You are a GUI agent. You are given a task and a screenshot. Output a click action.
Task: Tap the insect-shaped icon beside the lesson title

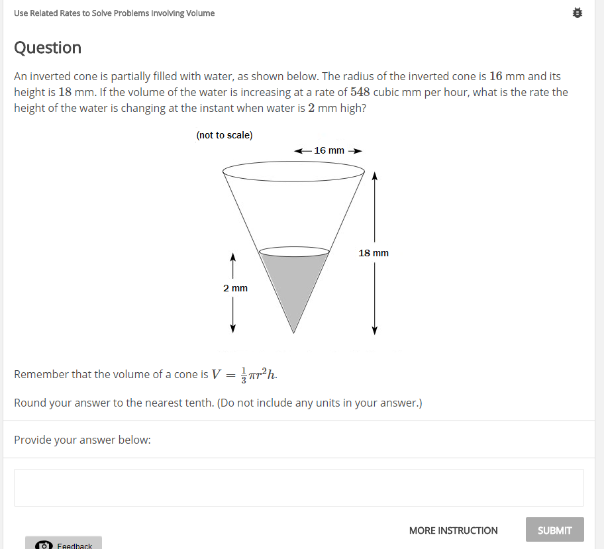(577, 12)
